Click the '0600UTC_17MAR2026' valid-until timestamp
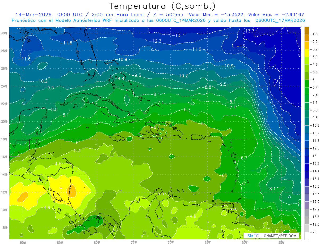 280,20
